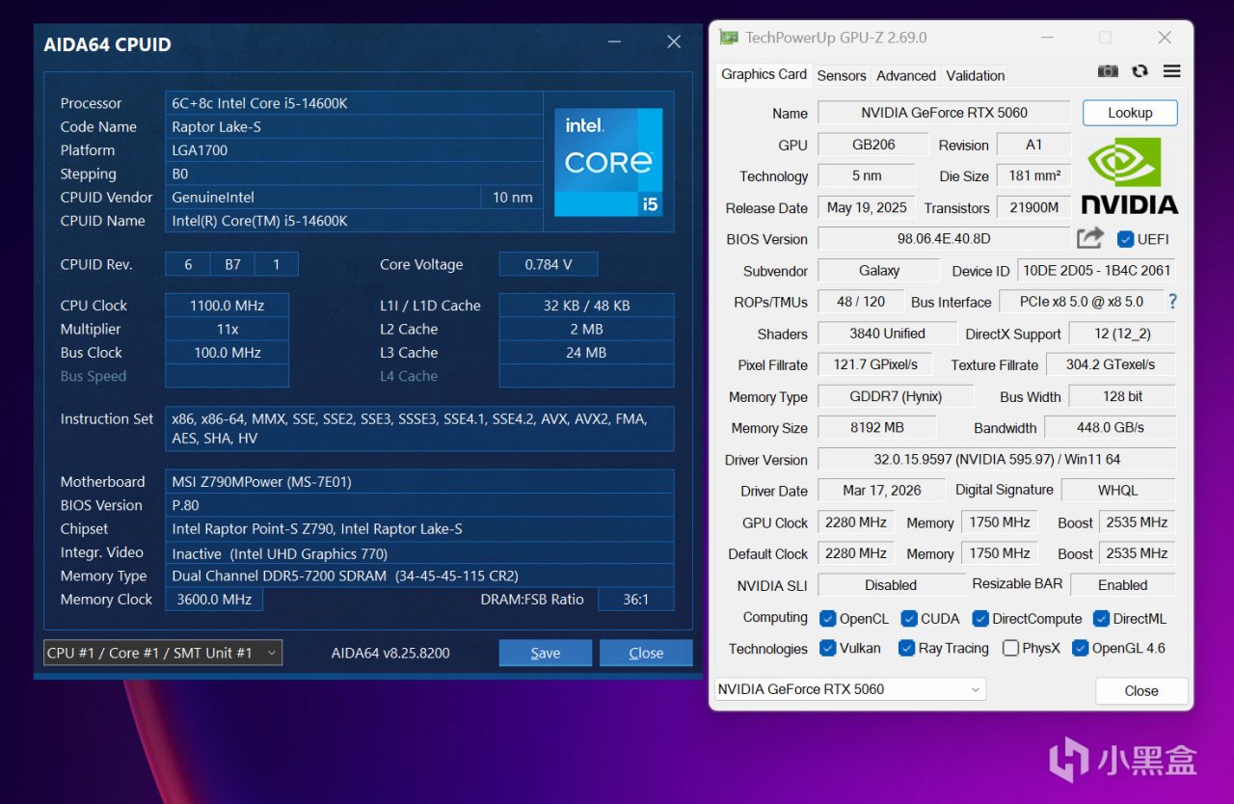
Task: Click the BIOS export share icon
Action: (x=1090, y=238)
